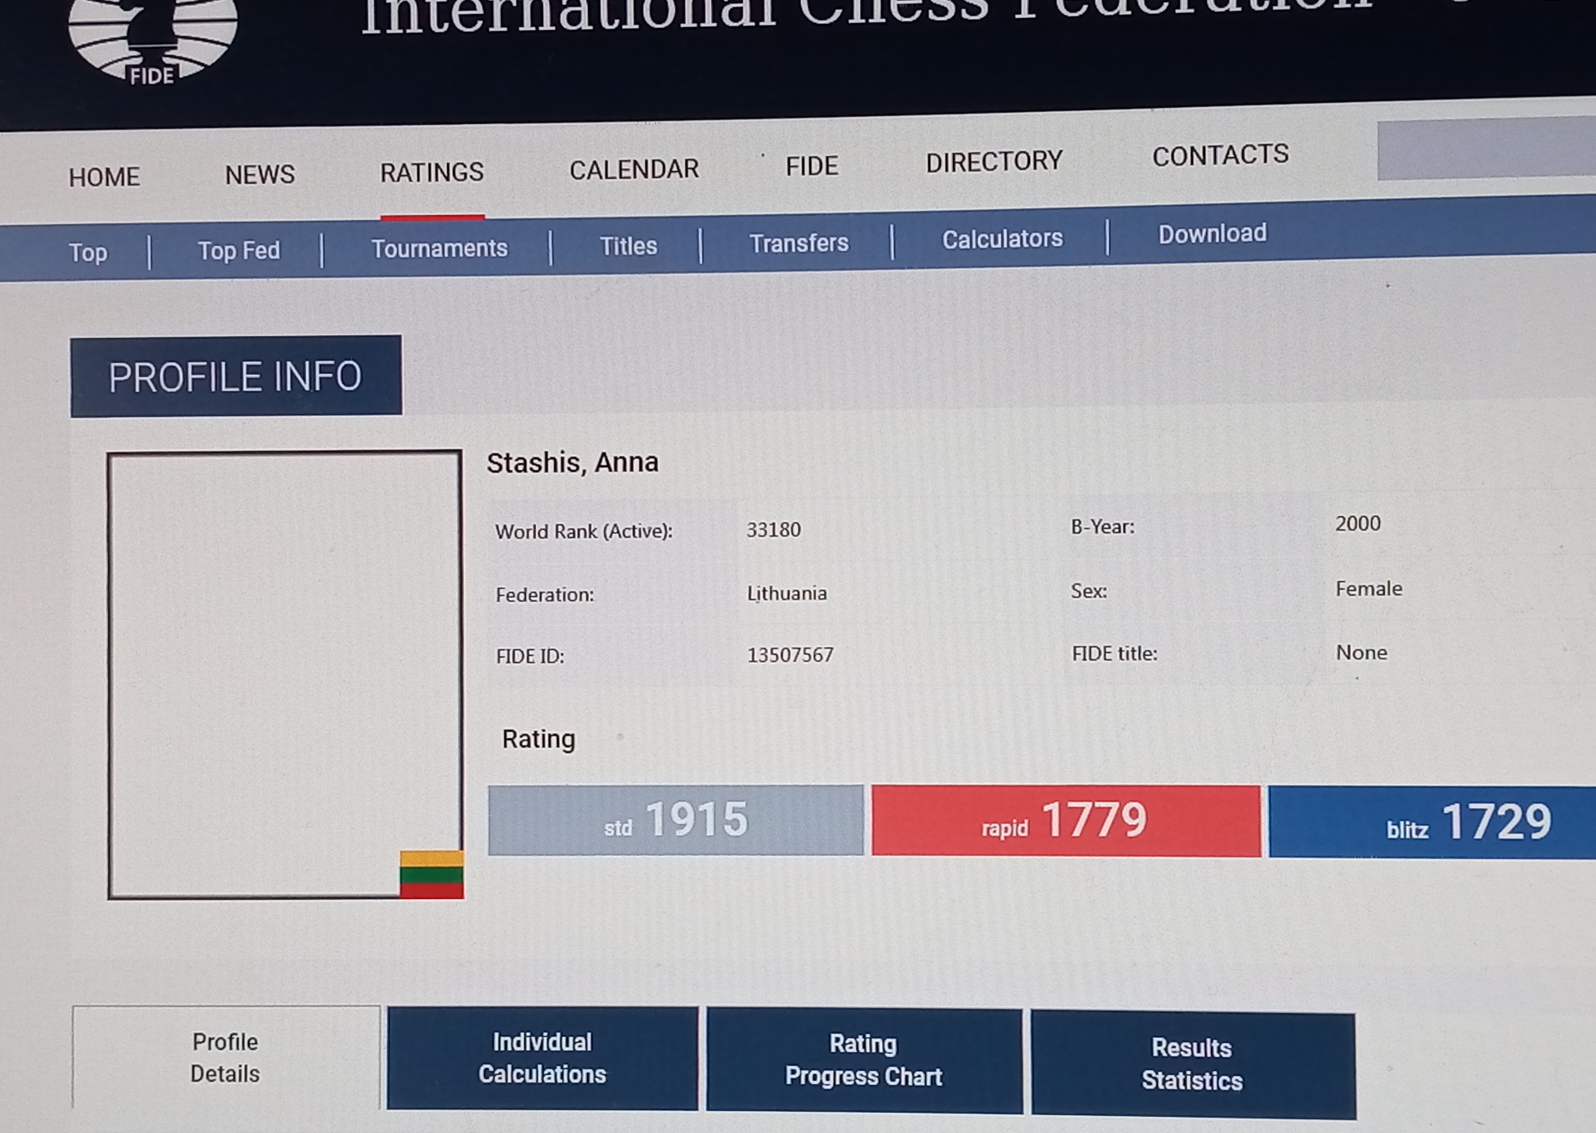
Task: Open the Top Fed submenu link
Action: coord(239,250)
